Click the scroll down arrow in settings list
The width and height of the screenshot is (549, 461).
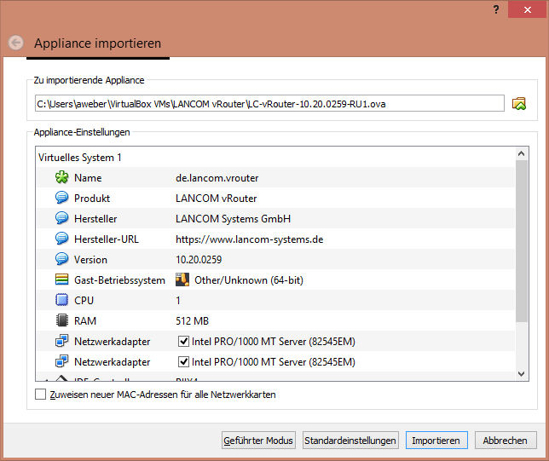point(523,373)
